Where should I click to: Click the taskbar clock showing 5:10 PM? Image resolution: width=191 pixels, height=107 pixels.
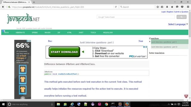pos(185,104)
